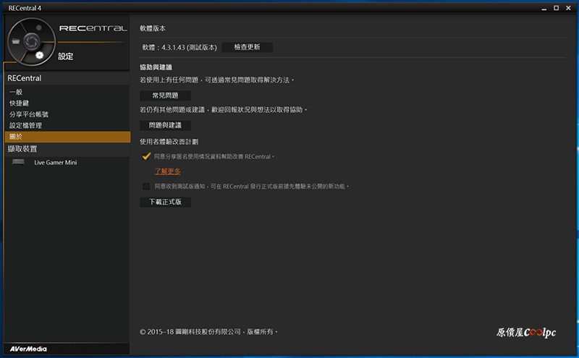Image resolution: width=579 pixels, height=358 pixels.
Task: Open 常見問題 via its button
Action: 165,95
